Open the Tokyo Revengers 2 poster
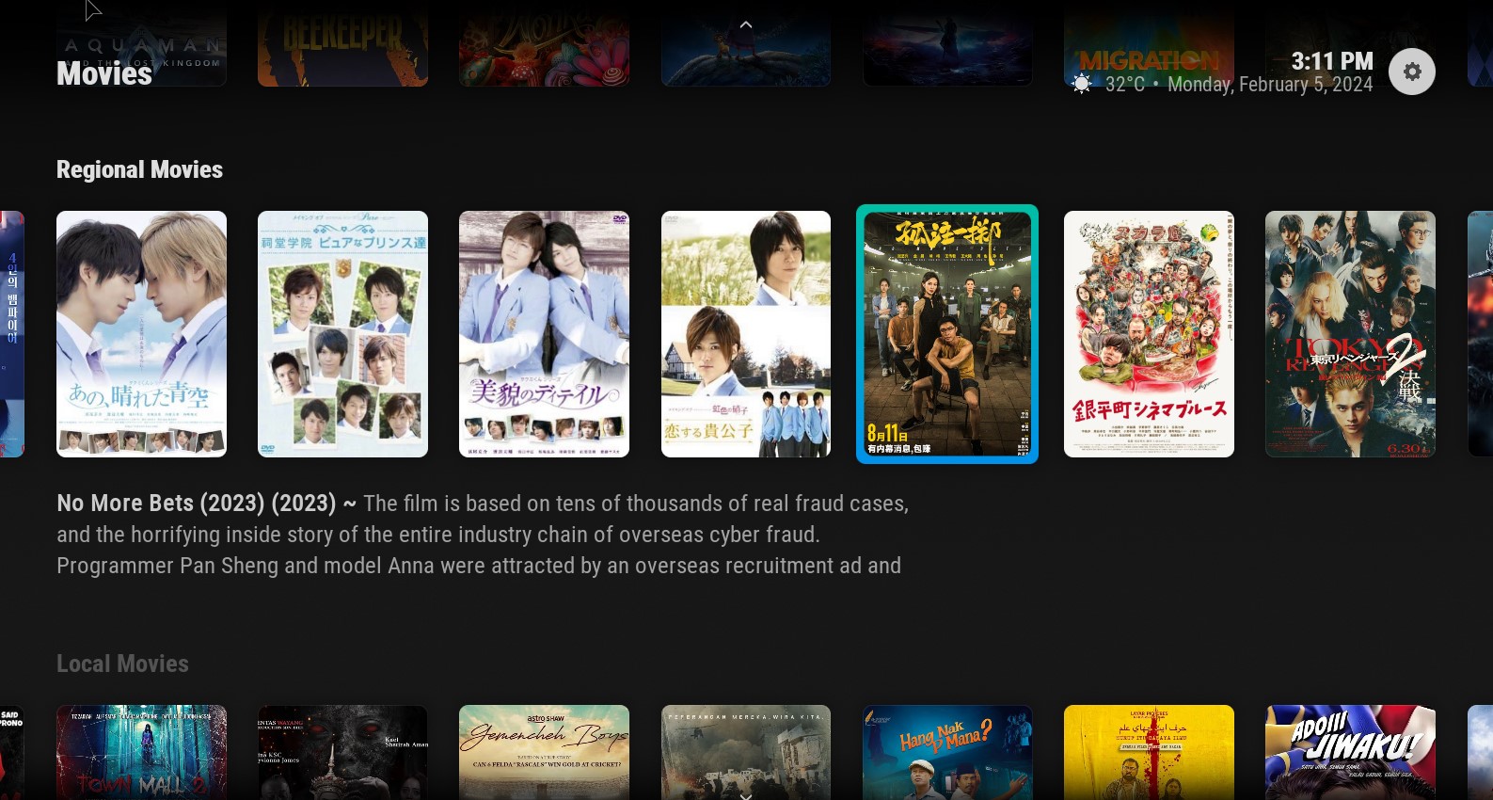Viewport: 1493px width, 800px height. (x=1350, y=334)
